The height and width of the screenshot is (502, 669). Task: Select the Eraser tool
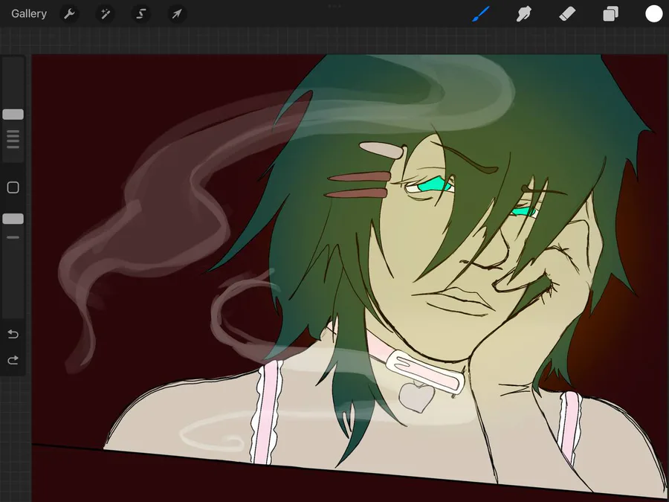click(x=567, y=14)
